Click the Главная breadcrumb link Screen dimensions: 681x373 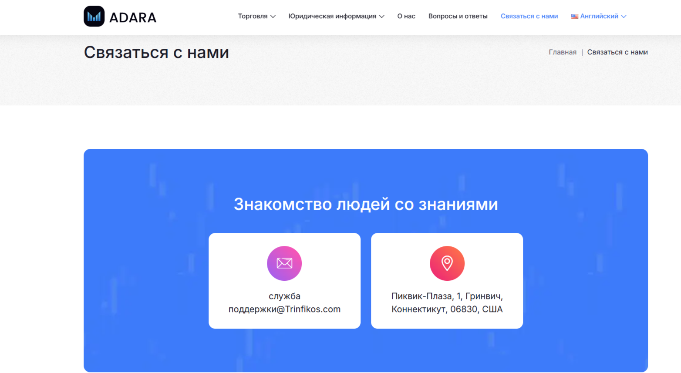pos(563,52)
